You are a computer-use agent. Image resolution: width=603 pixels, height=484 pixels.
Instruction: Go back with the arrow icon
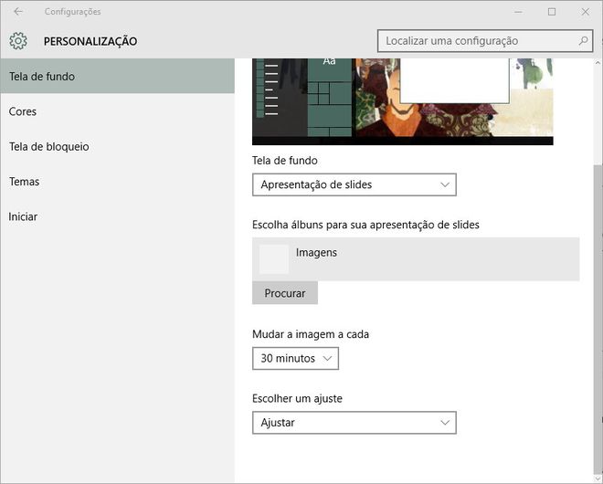(18, 12)
